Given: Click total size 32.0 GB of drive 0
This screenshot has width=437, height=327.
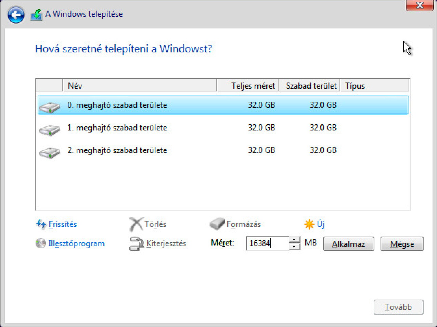Looking at the screenshot, I should pyautogui.click(x=261, y=105).
